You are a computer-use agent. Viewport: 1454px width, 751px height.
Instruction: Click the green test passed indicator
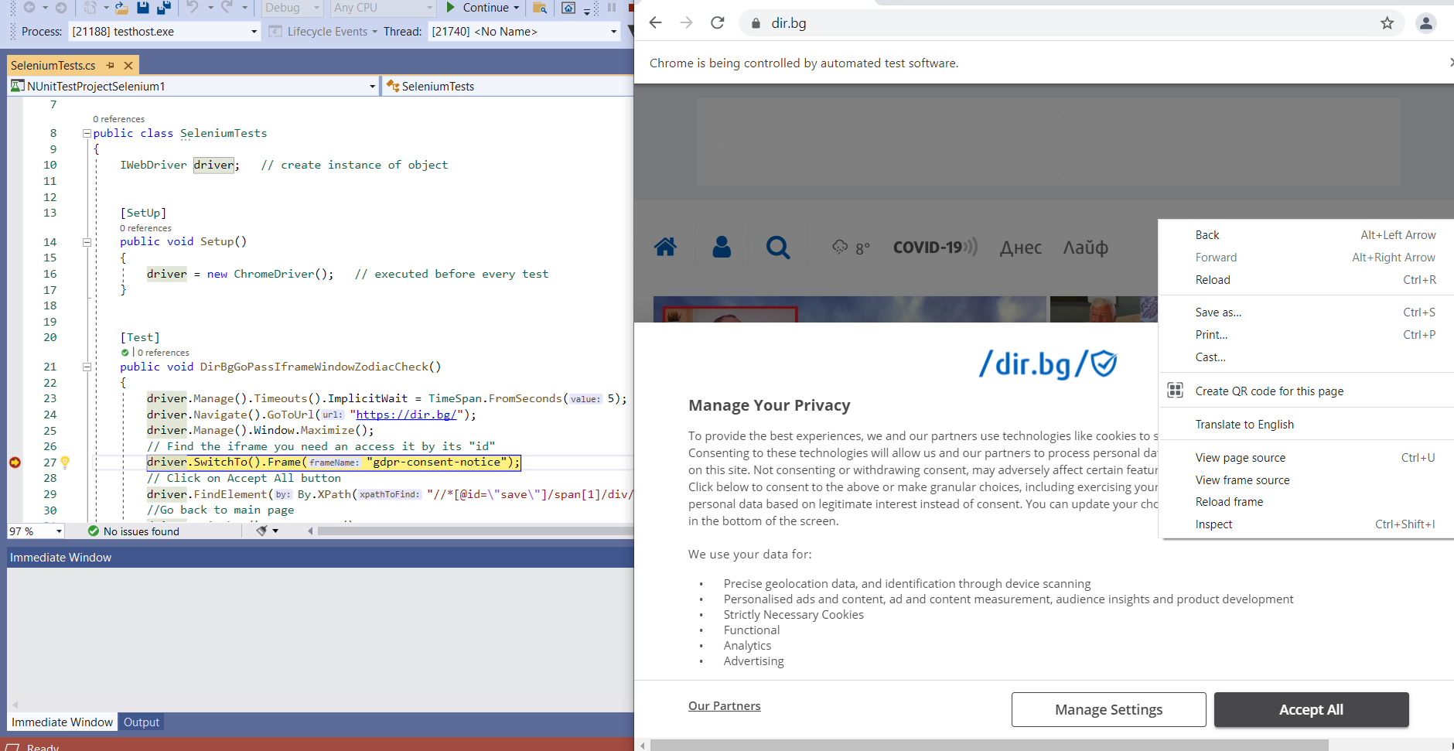coord(125,353)
